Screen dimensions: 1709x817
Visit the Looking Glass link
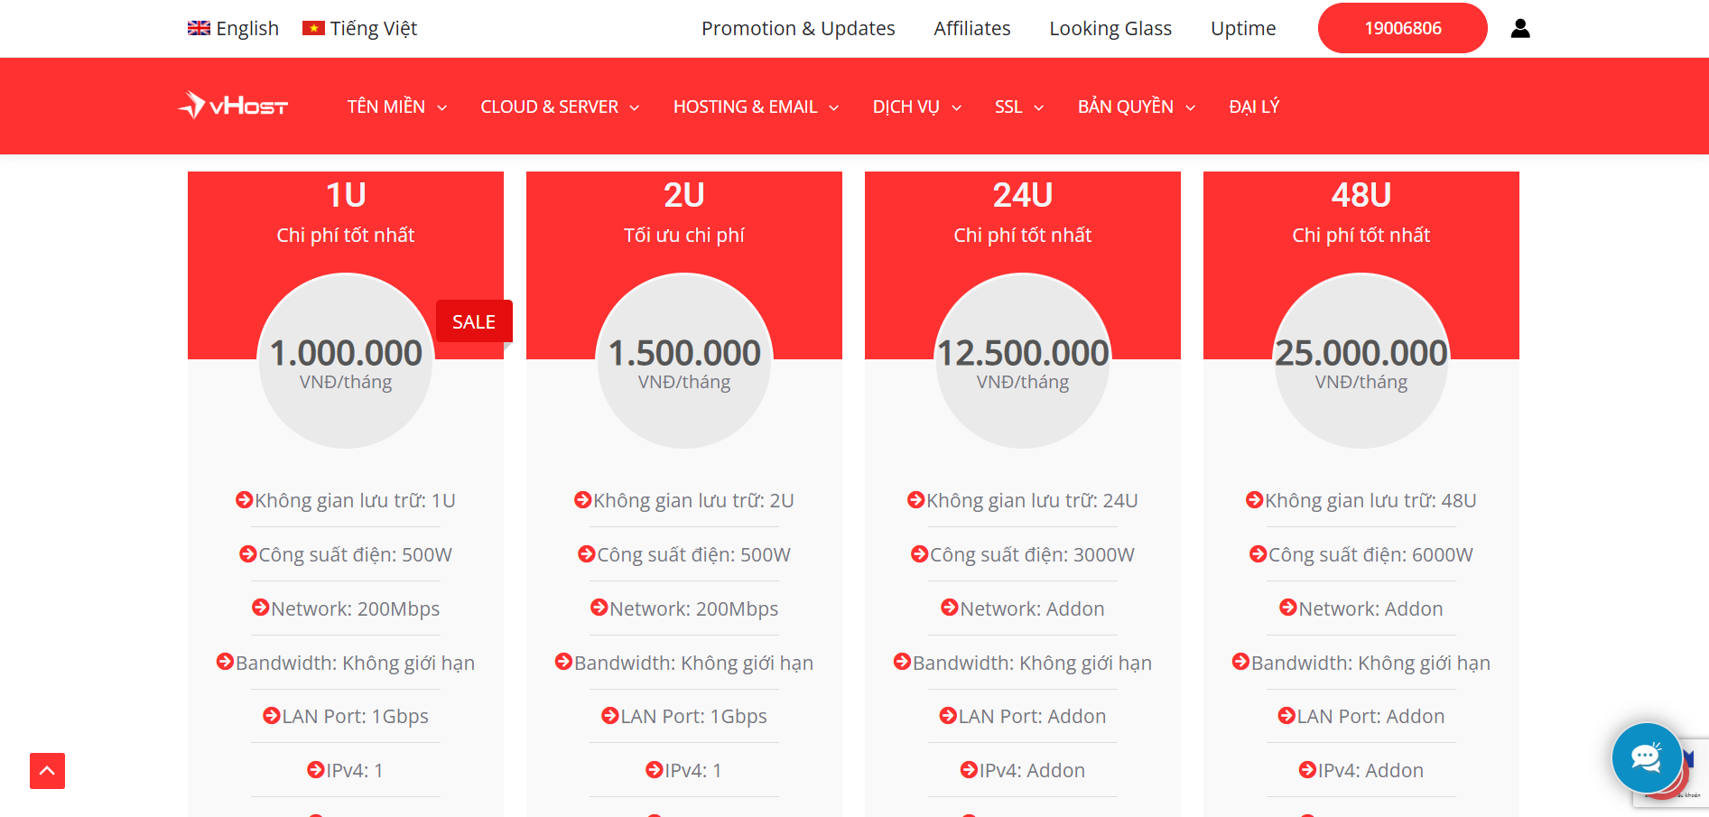(x=1110, y=29)
